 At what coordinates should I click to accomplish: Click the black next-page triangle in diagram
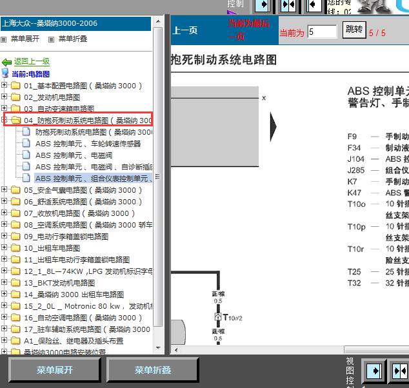273,126
